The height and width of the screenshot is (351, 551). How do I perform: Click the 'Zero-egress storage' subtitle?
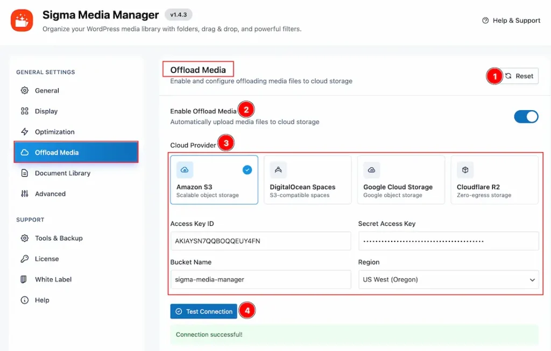click(x=484, y=195)
